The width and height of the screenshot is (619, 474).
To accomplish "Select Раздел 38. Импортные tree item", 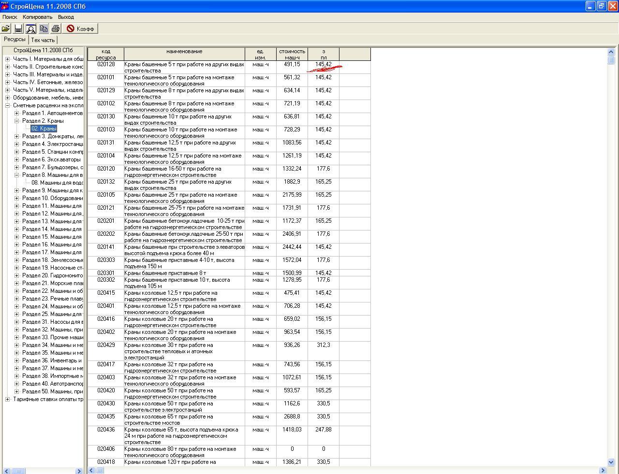I will [52, 376].
